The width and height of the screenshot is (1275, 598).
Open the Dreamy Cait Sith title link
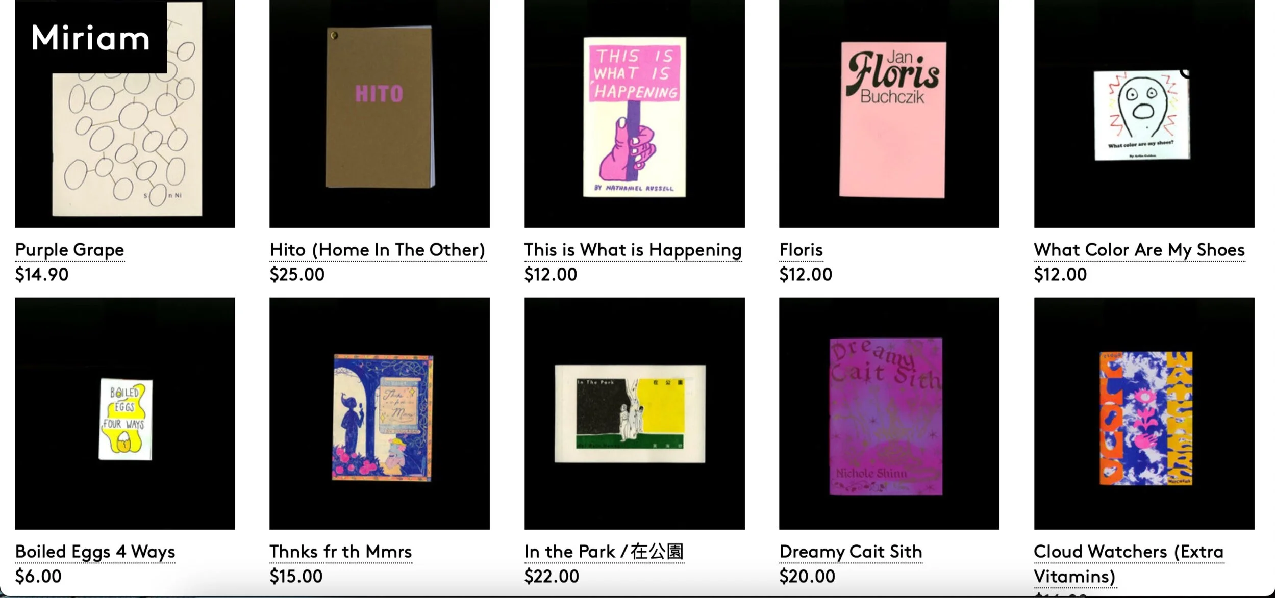[851, 552]
